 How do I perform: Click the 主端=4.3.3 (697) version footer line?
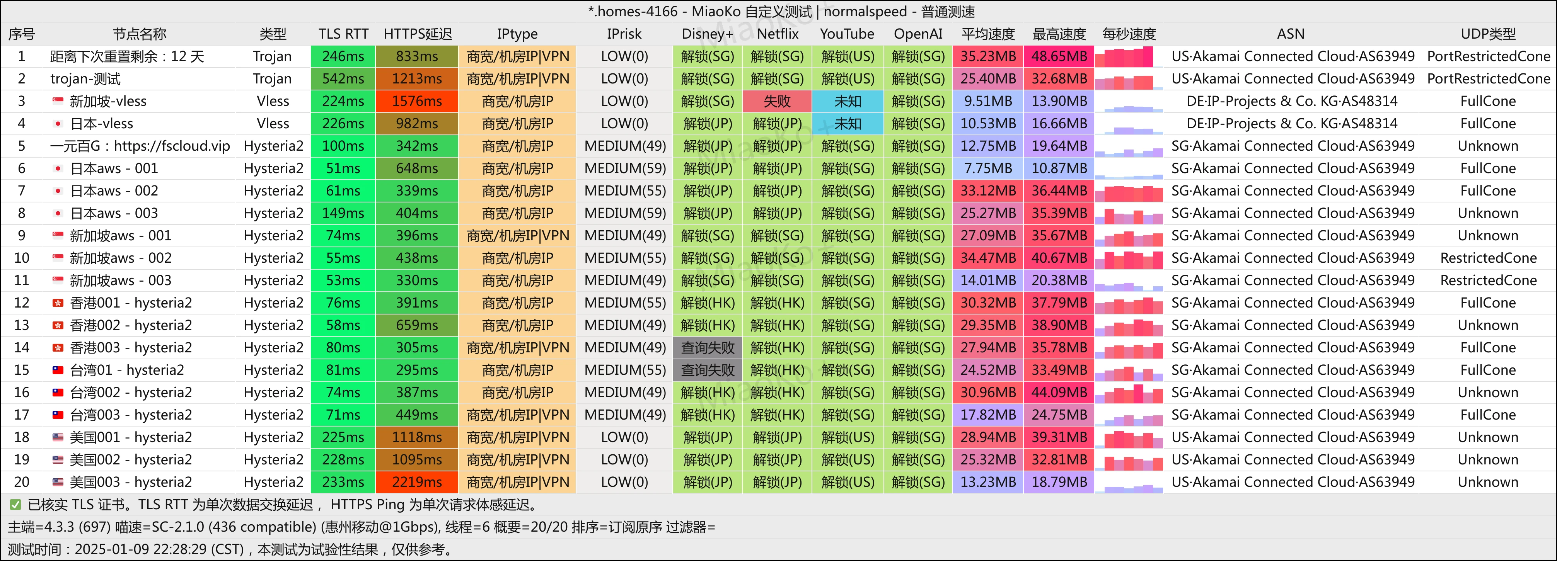[x=362, y=527]
